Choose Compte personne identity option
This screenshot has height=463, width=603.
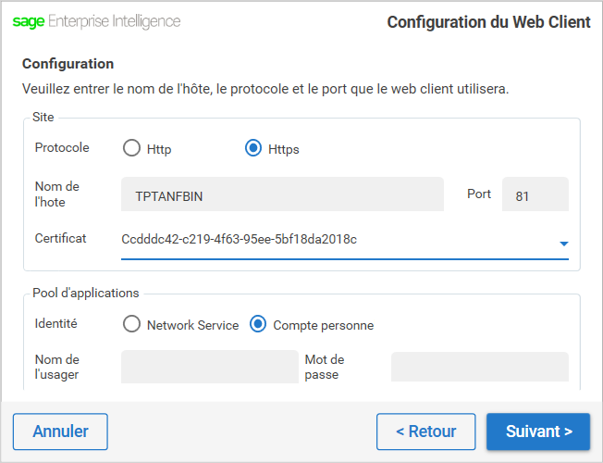pyautogui.click(x=258, y=324)
